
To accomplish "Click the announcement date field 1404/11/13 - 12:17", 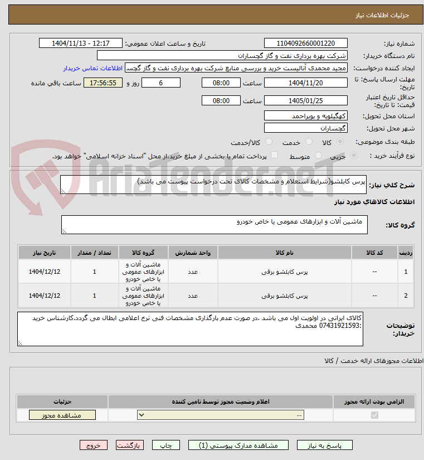I will click(x=81, y=43).
